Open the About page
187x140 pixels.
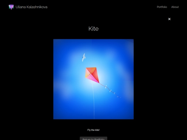[175, 7]
